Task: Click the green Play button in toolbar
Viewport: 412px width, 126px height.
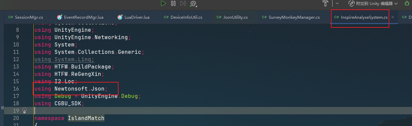Action: [163, 3]
